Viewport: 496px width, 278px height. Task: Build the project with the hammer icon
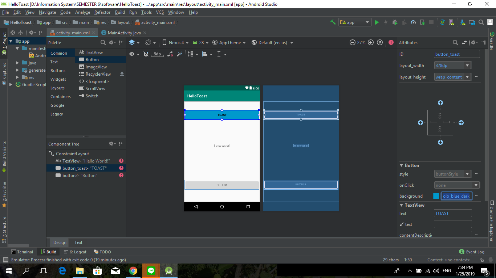coord(333,22)
